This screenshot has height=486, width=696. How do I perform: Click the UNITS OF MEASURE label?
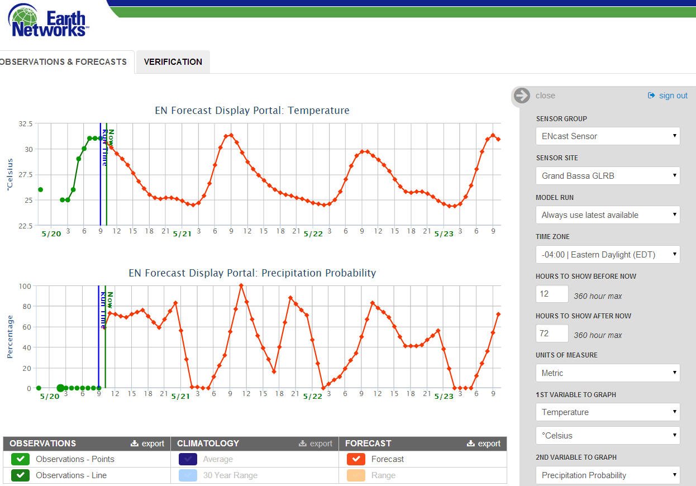pyautogui.click(x=567, y=355)
